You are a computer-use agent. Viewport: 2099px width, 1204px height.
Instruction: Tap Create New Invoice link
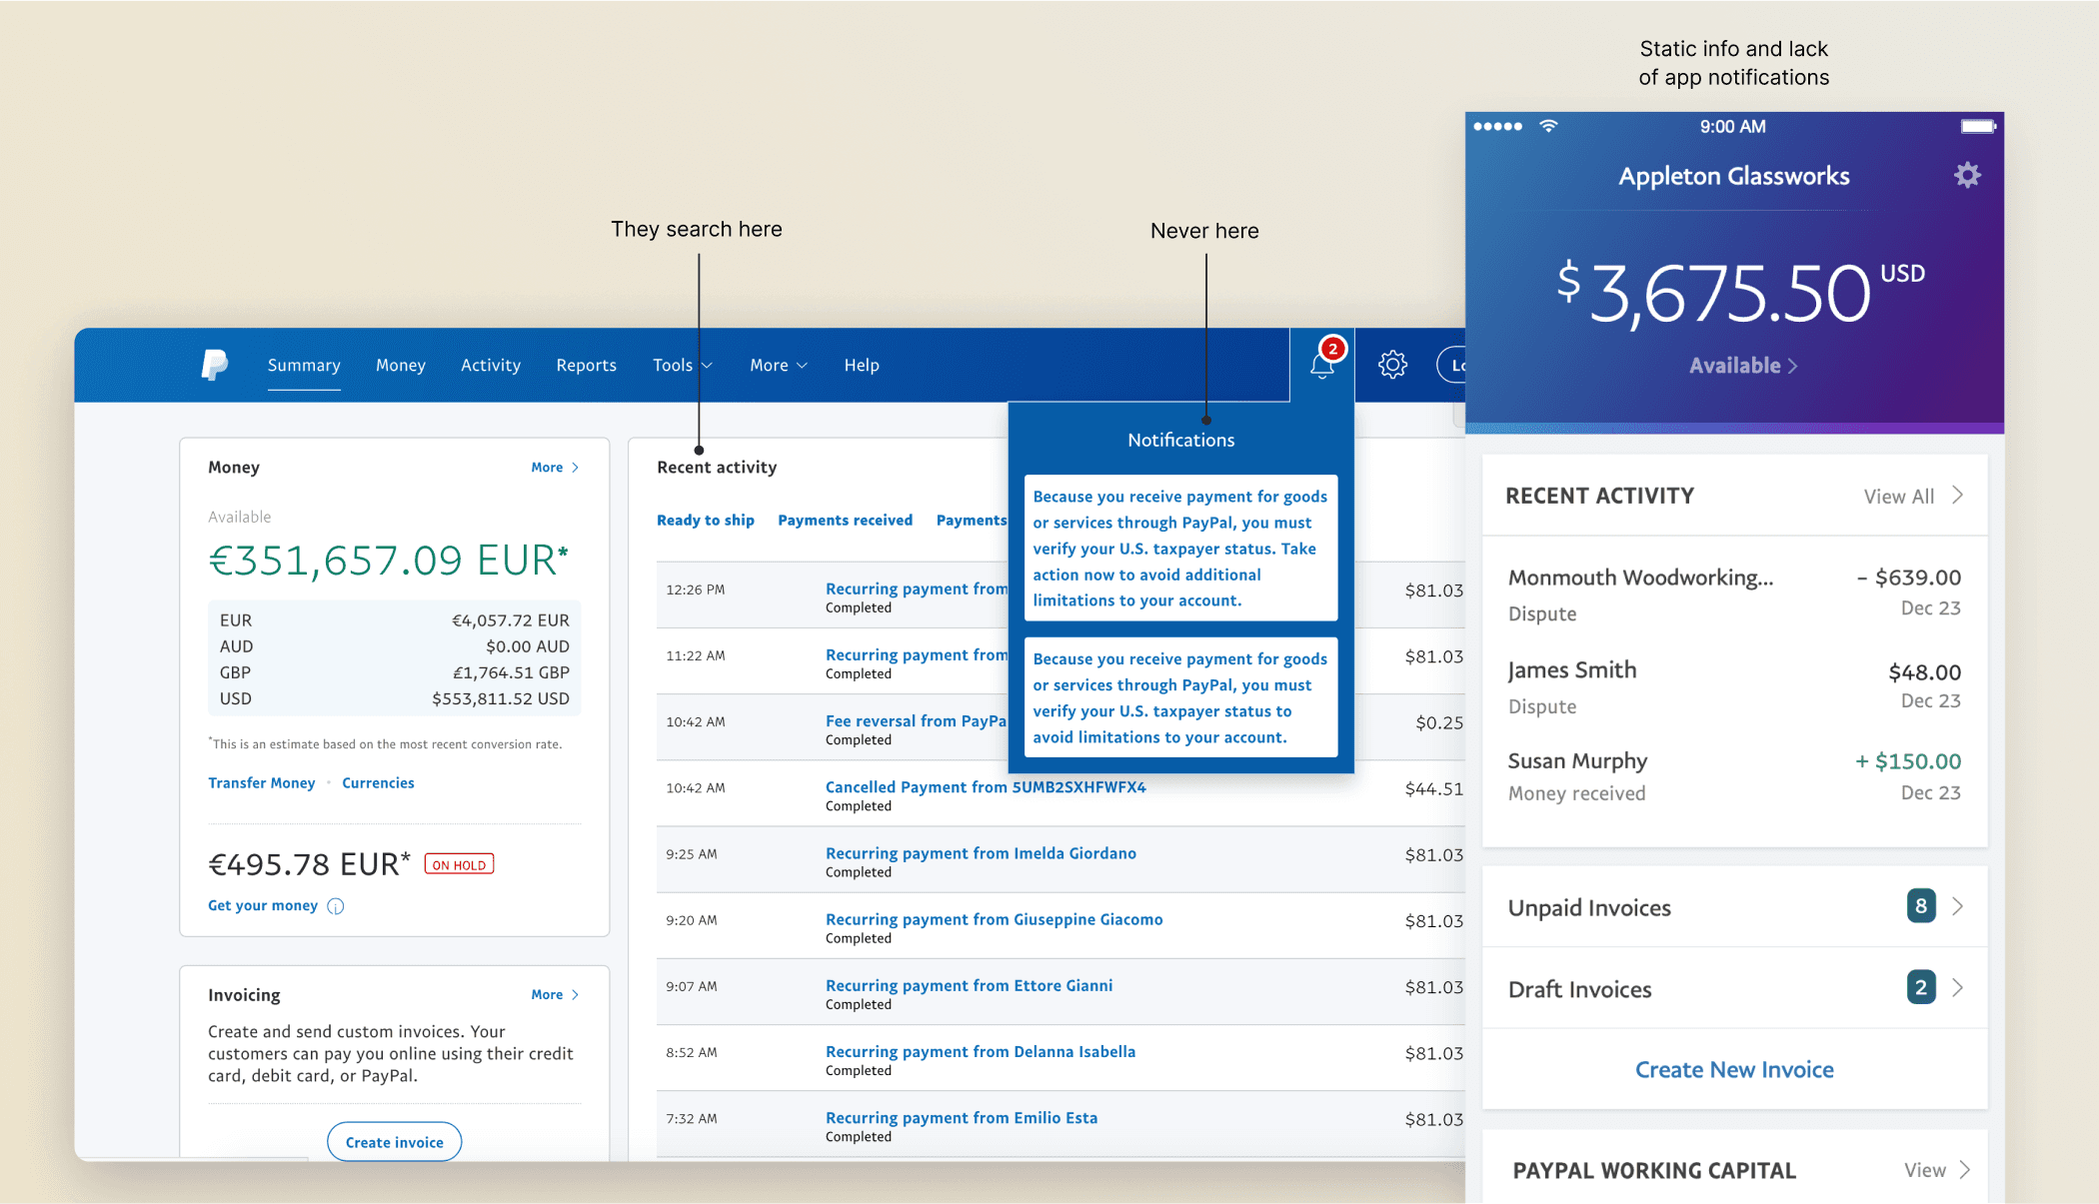1733,1070
